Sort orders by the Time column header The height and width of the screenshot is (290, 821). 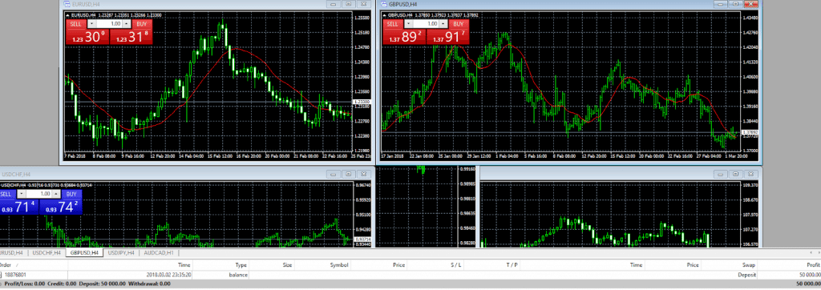coord(184,265)
